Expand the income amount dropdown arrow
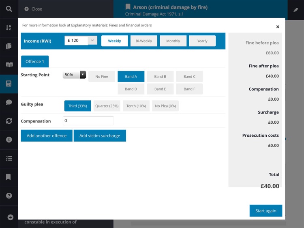The width and height of the screenshot is (304, 228). coord(92,40)
